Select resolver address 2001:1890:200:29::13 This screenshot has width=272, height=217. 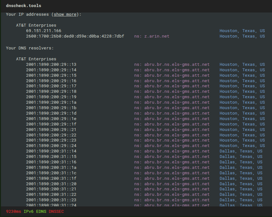51,65
